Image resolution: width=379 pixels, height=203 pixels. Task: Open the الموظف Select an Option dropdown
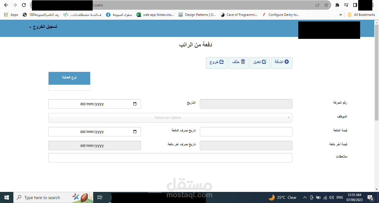click(170, 118)
